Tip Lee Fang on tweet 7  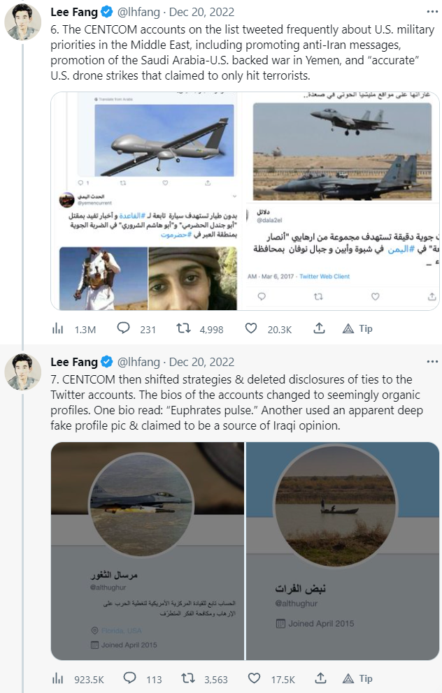coord(357,678)
